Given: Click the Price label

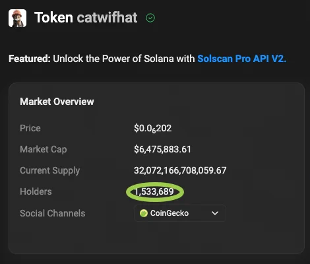Looking at the screenshot, I should click(30, 128).
